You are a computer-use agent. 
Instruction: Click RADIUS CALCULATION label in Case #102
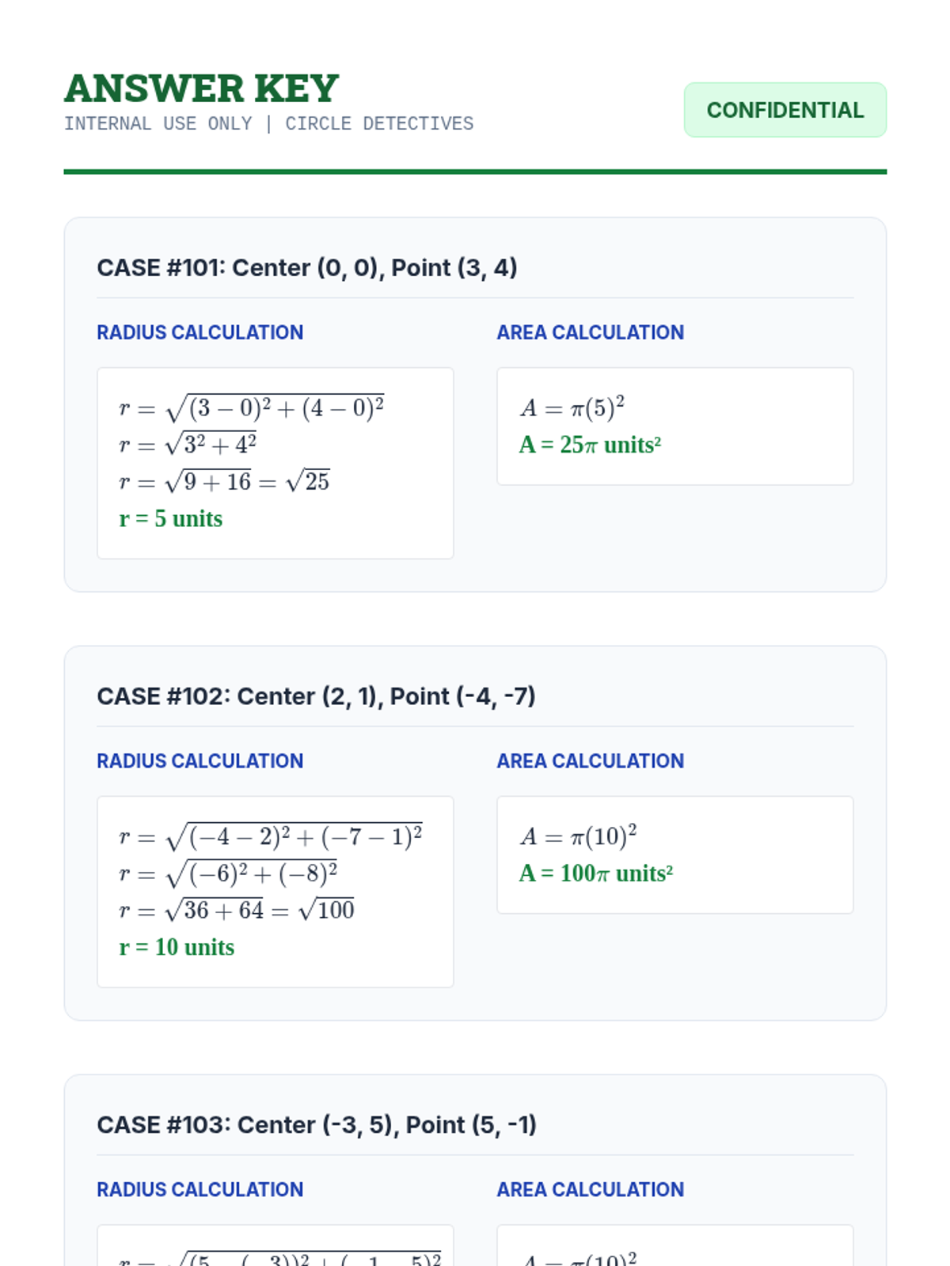pos(199,761)
